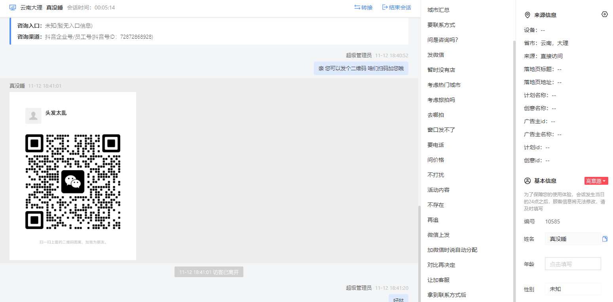Select the quick reply 不存在
613x302 pixels.
point(436,205)
